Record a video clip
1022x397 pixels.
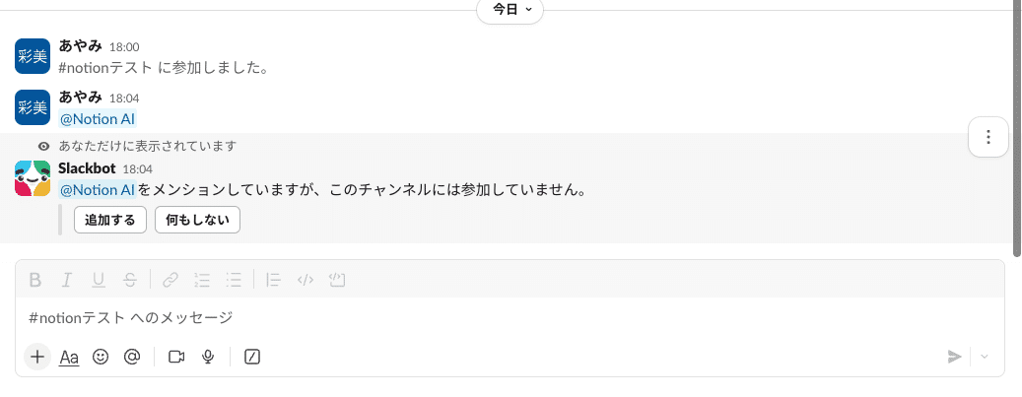point(176,357)
